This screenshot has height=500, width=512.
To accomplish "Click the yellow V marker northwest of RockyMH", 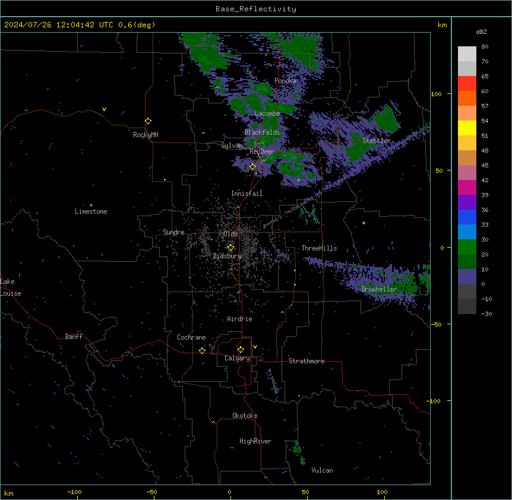I will (x=104, y=109).
